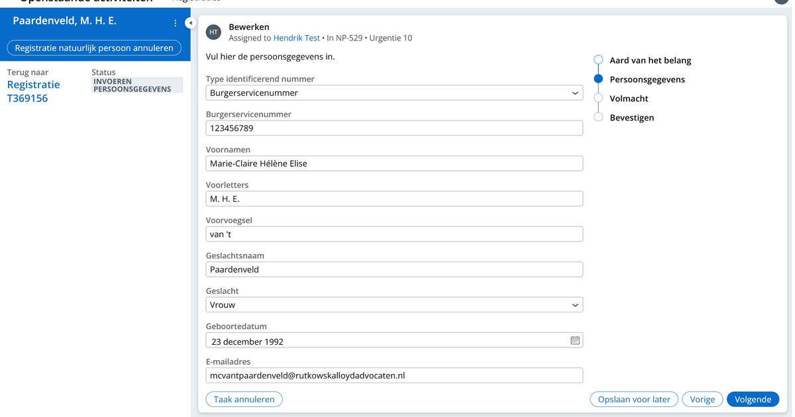Screen dimensions: 795x417
Task: Click the Voorvoegsel text field
Action: pos(394,234)
